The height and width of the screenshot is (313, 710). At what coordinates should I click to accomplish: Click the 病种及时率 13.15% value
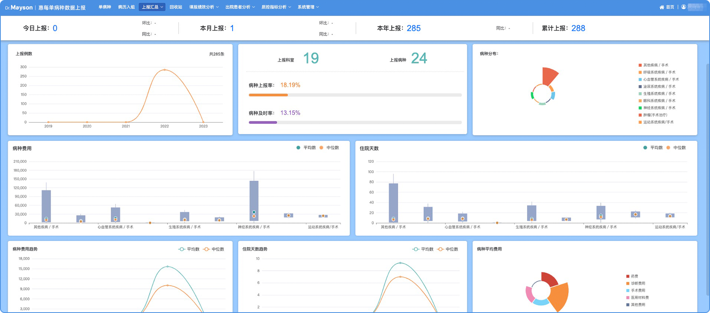pos(290,113)
